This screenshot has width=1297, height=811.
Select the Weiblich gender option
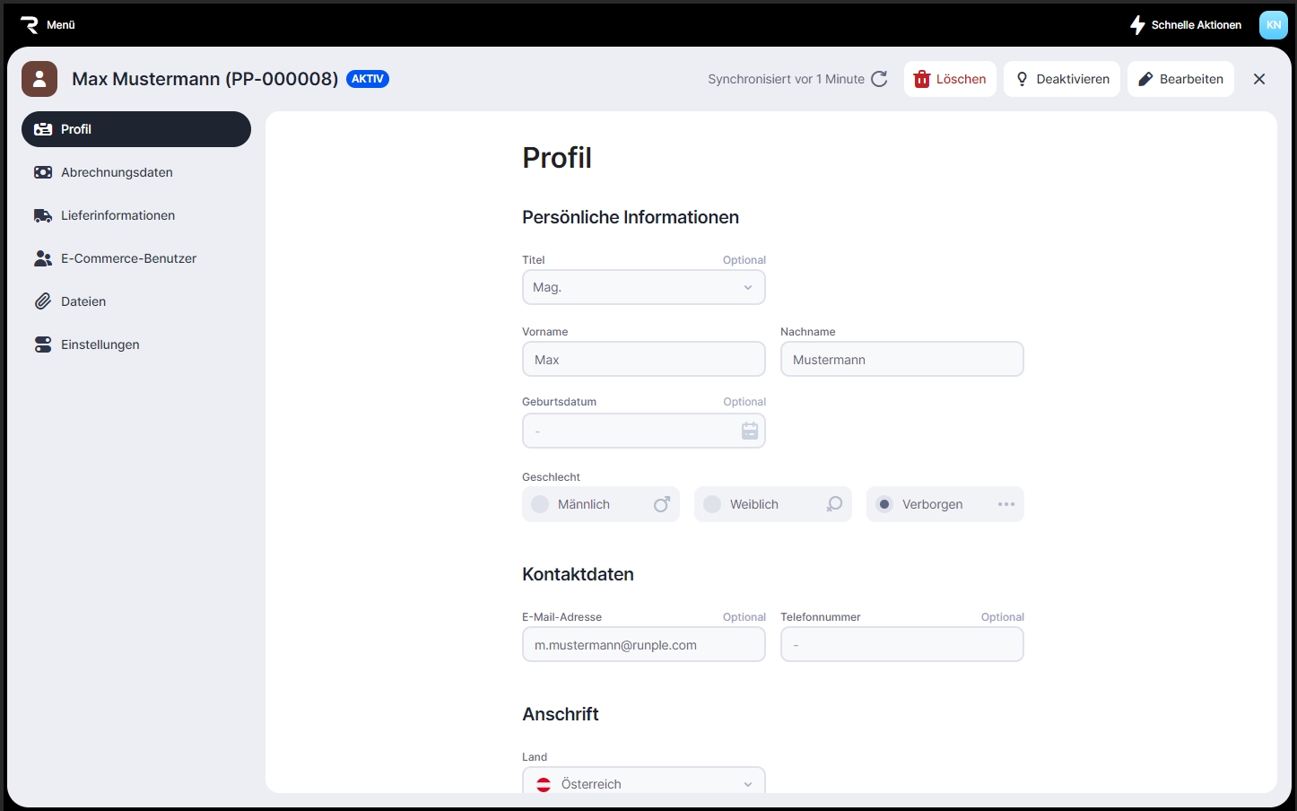(772, 504)
